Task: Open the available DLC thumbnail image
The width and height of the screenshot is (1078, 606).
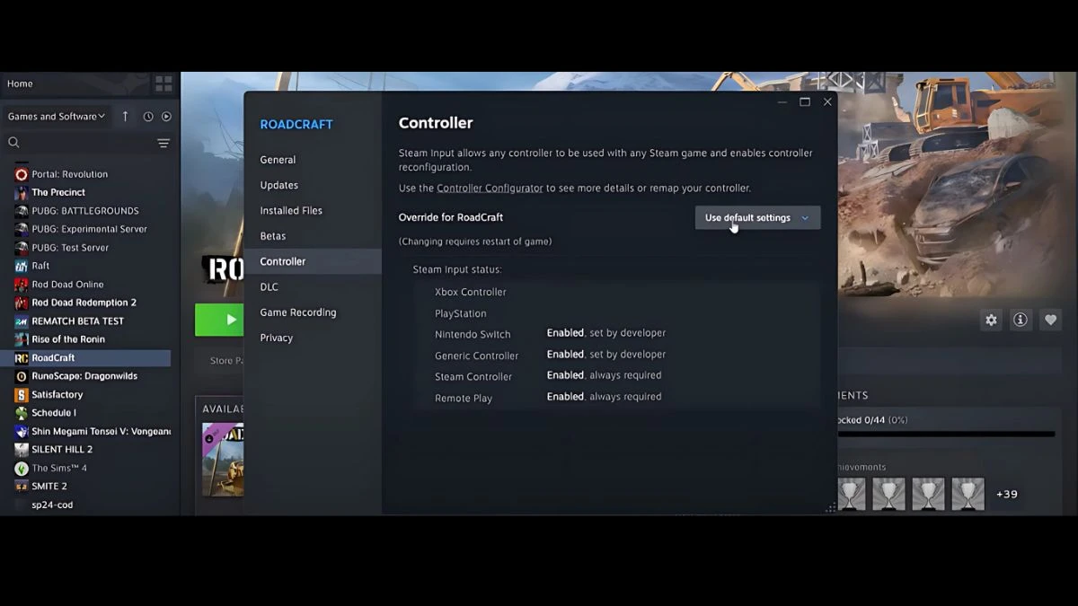Action: [222, 459]
